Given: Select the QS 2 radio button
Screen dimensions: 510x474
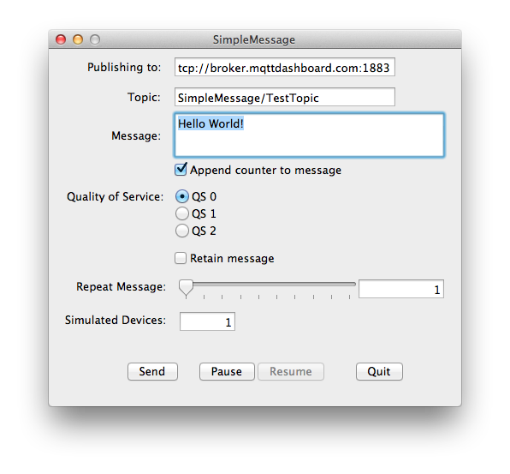Looking at the screenshot, I should click(x=182, y=231).
